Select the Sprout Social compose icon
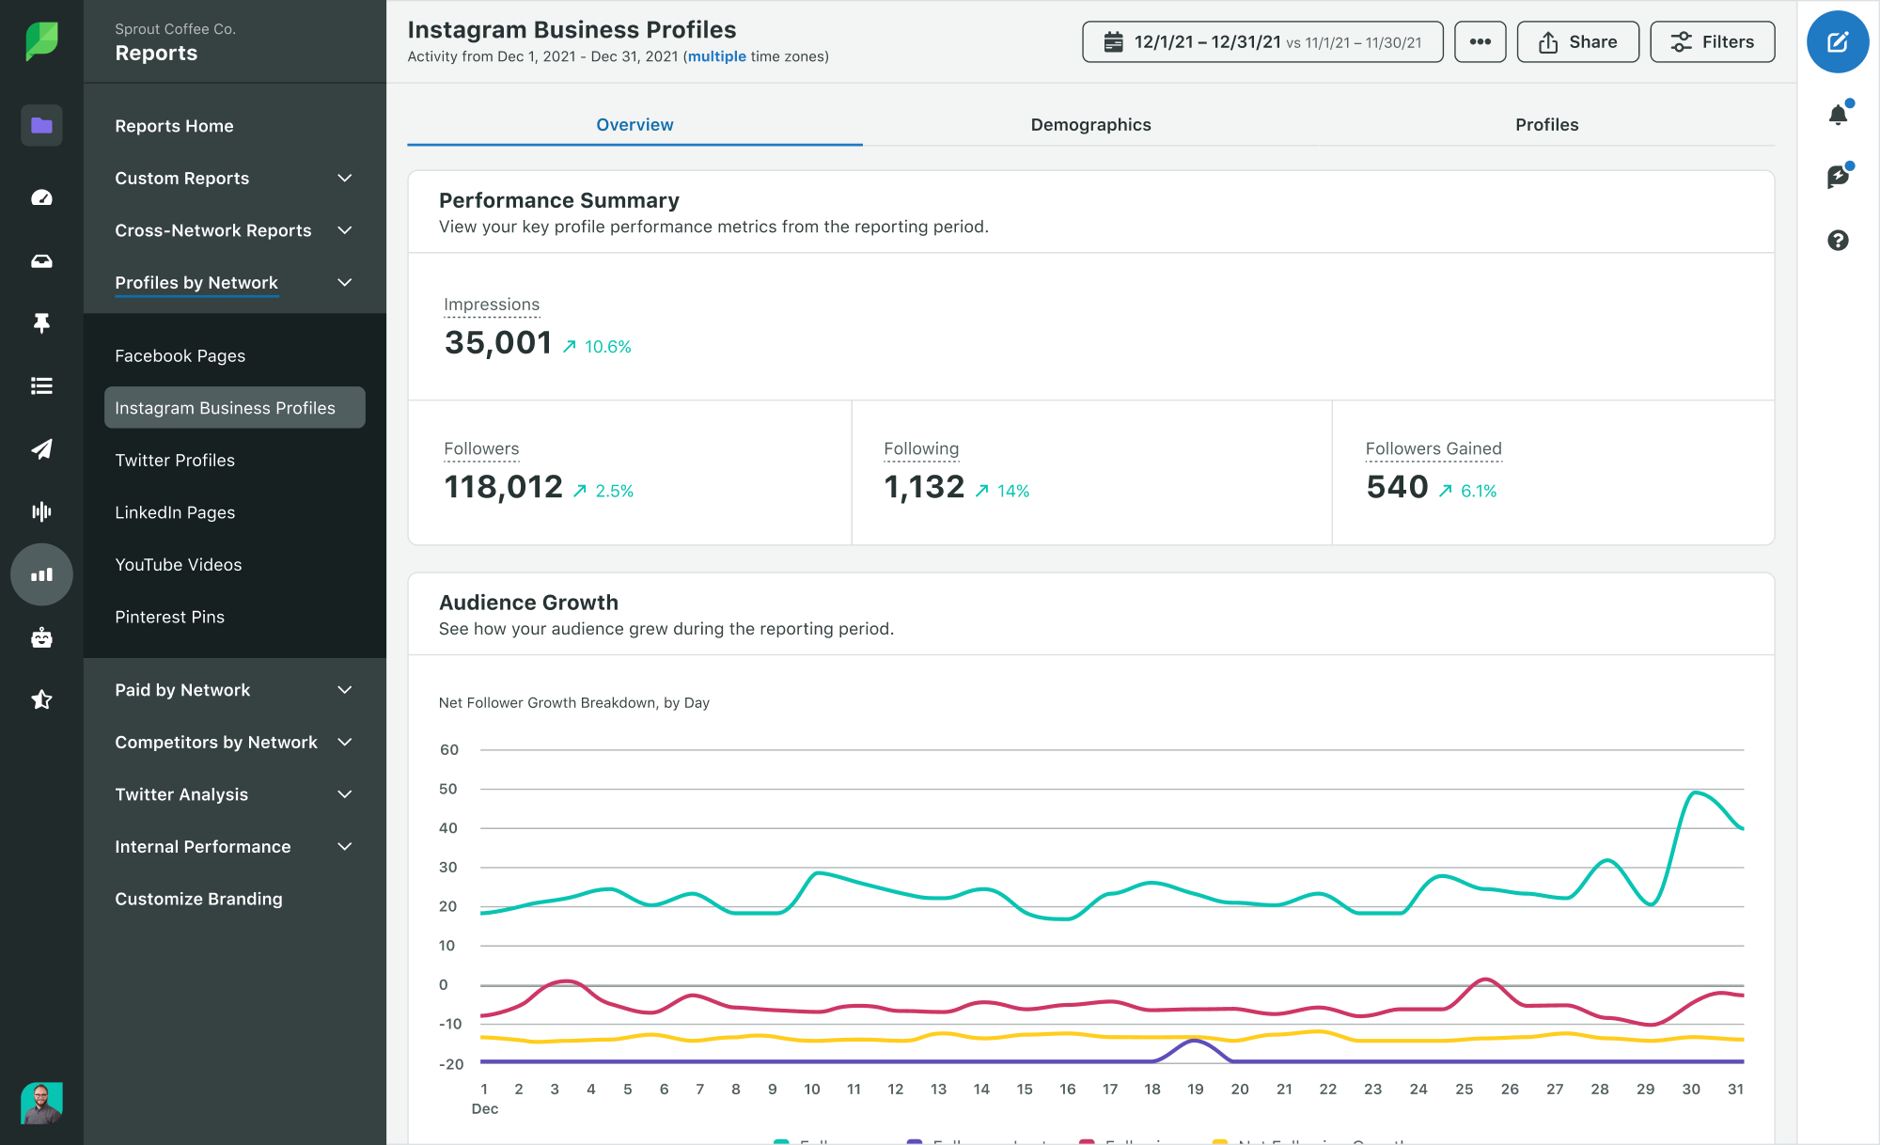The height and width of the screenshot is (1145, 1880). pos(1839,43)
